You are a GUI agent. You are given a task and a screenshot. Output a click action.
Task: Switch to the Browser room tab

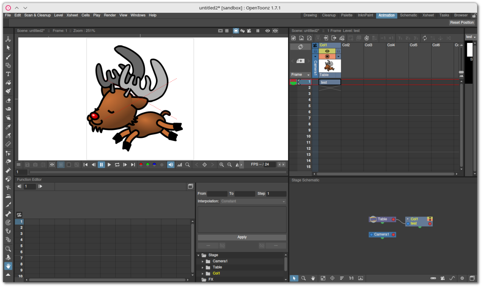coord(461,15)
